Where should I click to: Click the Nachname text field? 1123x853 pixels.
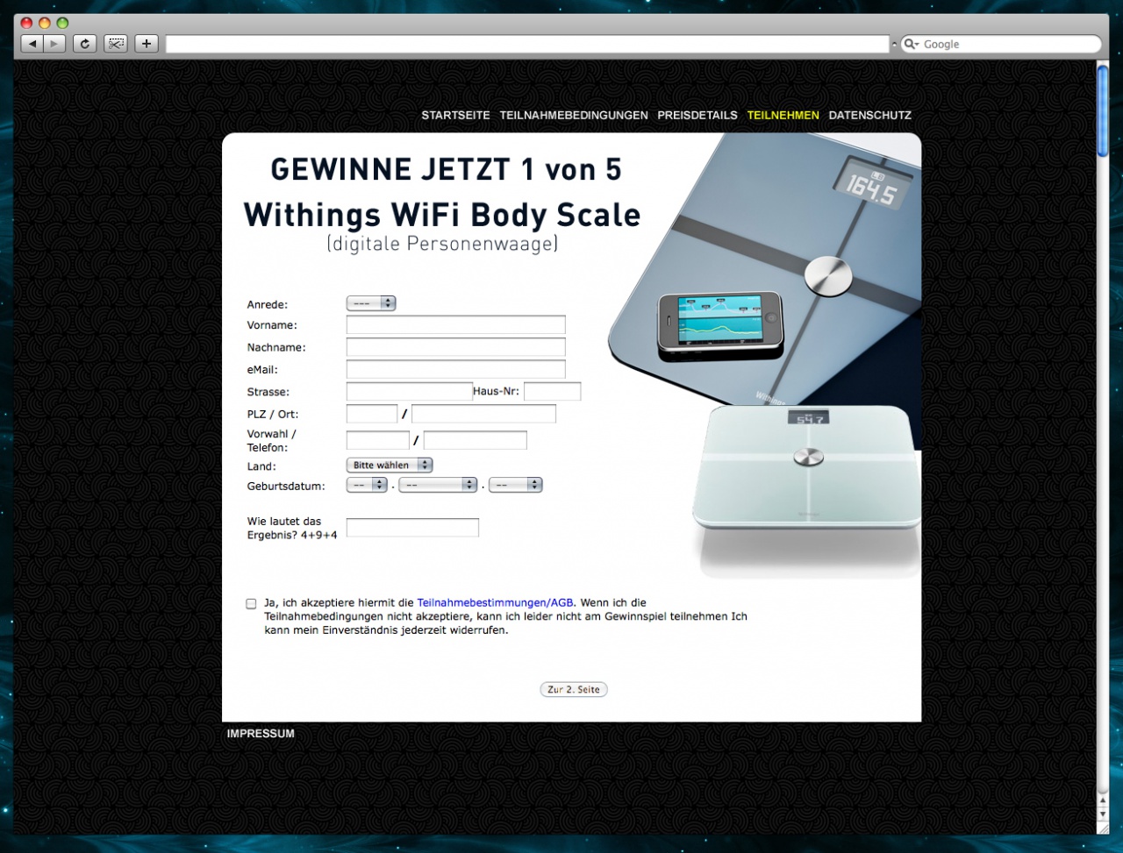(x=455, y=347)
